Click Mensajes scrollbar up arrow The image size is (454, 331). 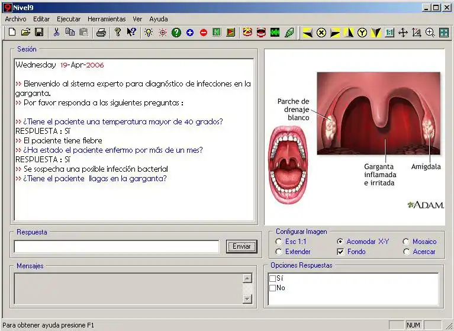pos(247,278)
